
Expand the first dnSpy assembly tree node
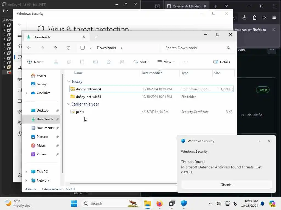(4, 25)
